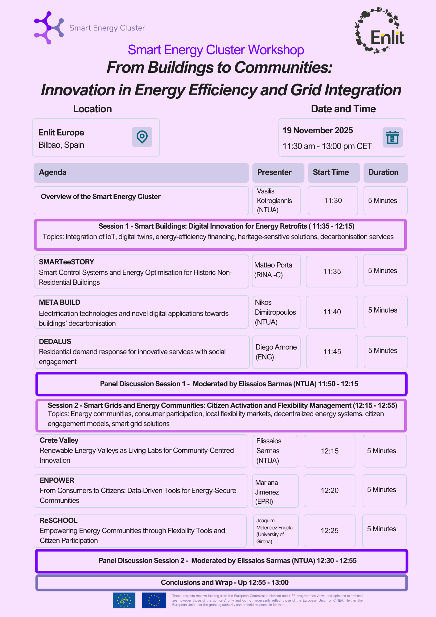The image size is (436, 617).
Task: Click the 'From Buildings to Communities:' title
Action: coord(219,67)
